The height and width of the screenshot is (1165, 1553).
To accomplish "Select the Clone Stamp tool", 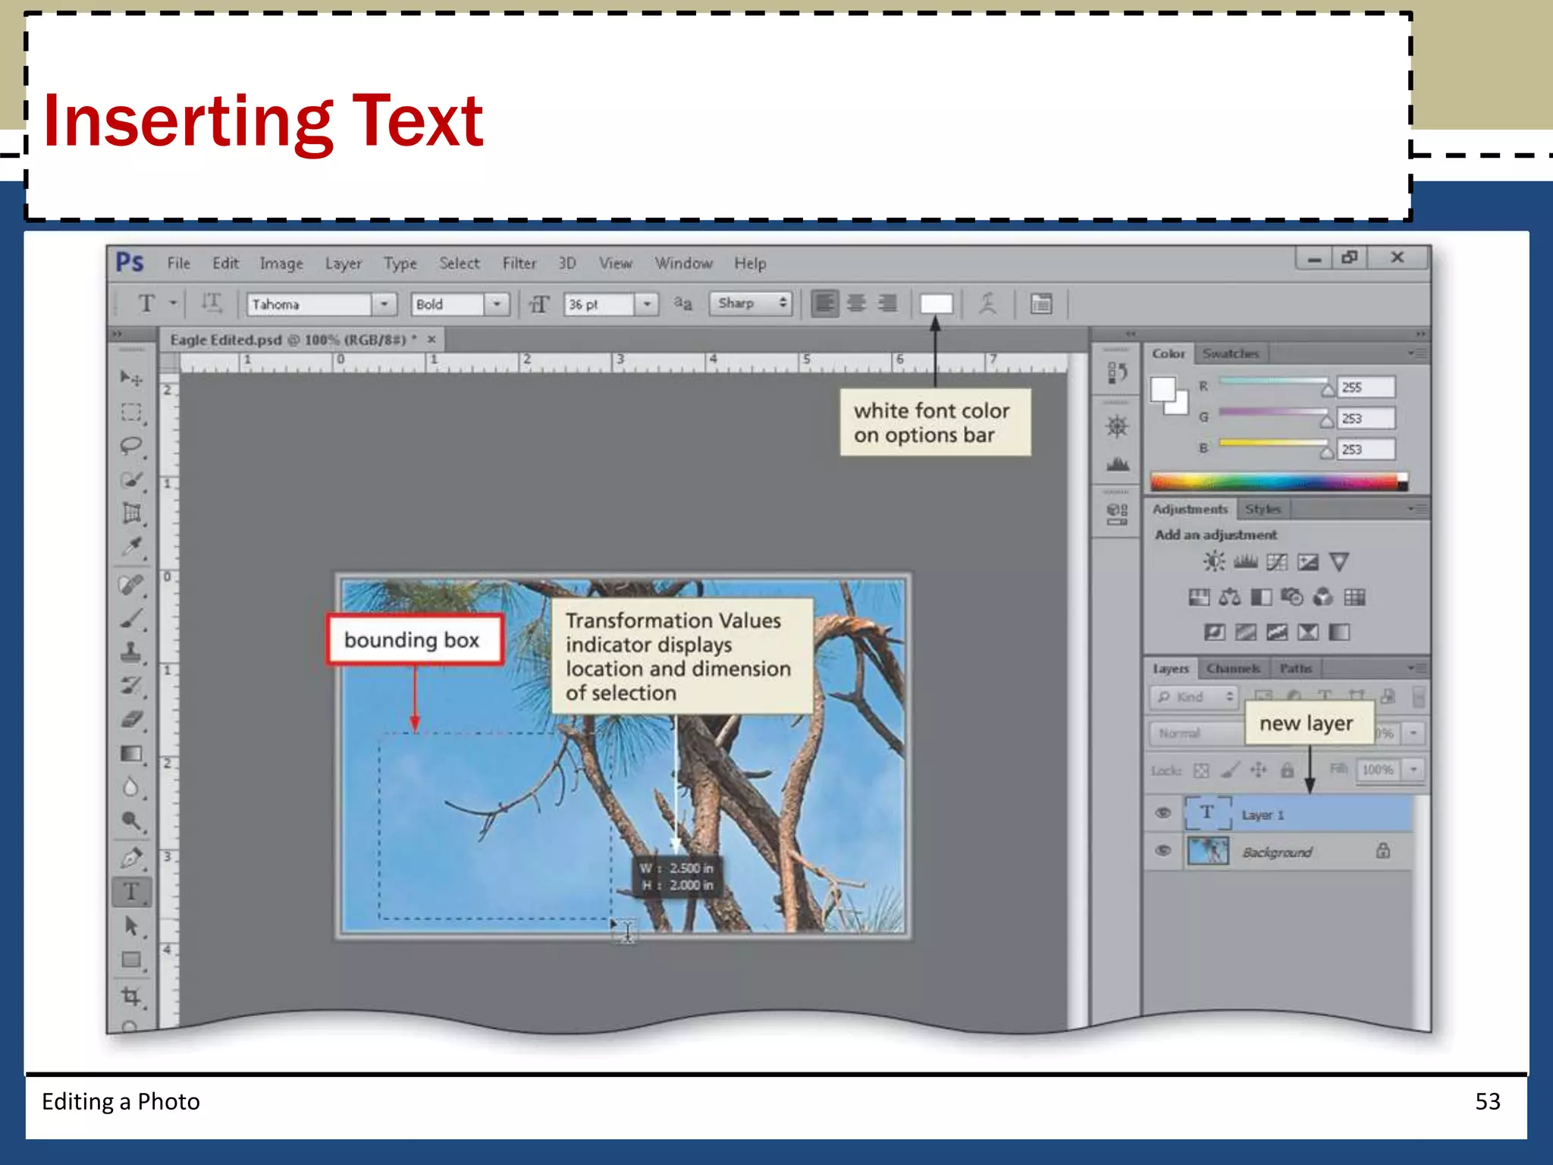I will click(x=131, y=652).
